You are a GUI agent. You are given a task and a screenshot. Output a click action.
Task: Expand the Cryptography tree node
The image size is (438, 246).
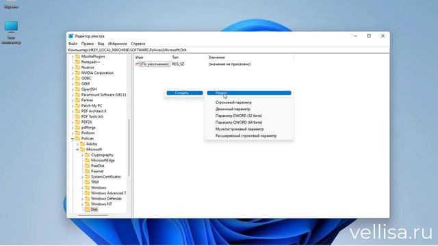[x=82, y=155]
